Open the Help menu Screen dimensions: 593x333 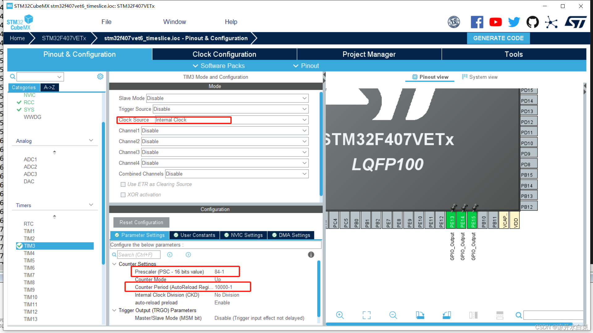coord(231,22)
